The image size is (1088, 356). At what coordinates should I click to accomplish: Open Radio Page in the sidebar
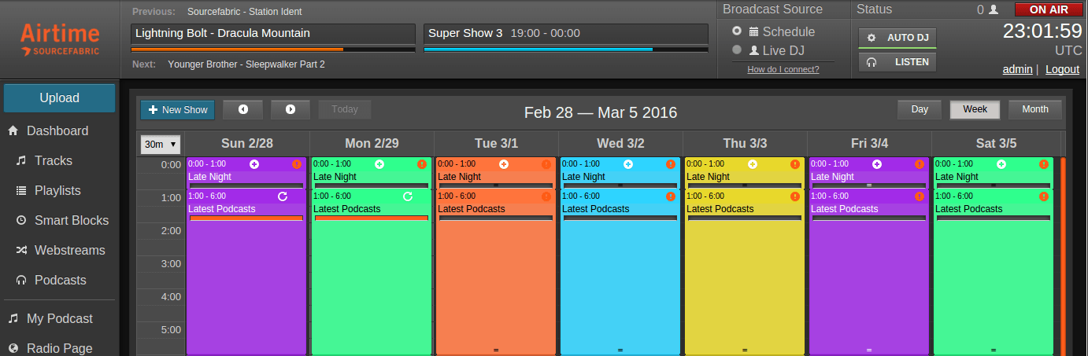click(60, 349)
